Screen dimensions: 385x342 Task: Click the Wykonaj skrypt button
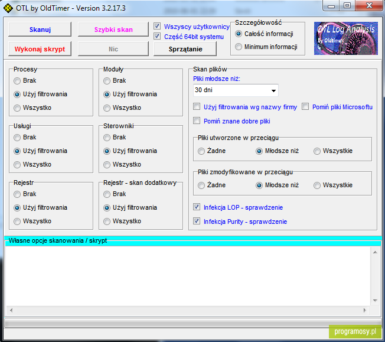tap(40, 49)
